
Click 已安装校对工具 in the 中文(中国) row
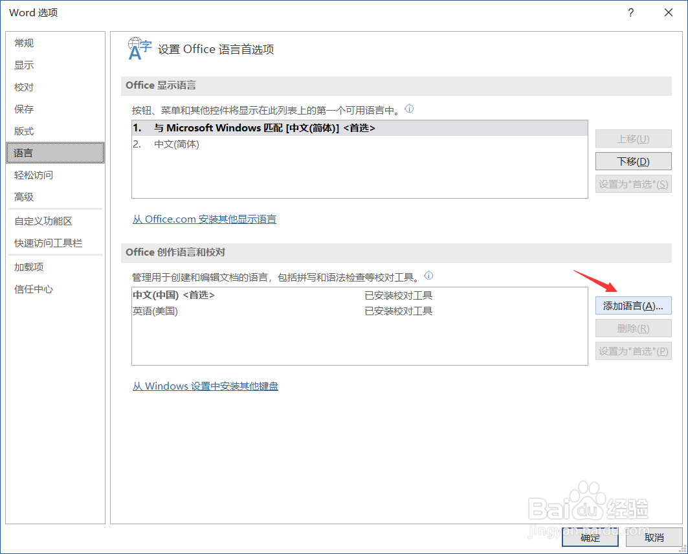click(x=399, y=295)
